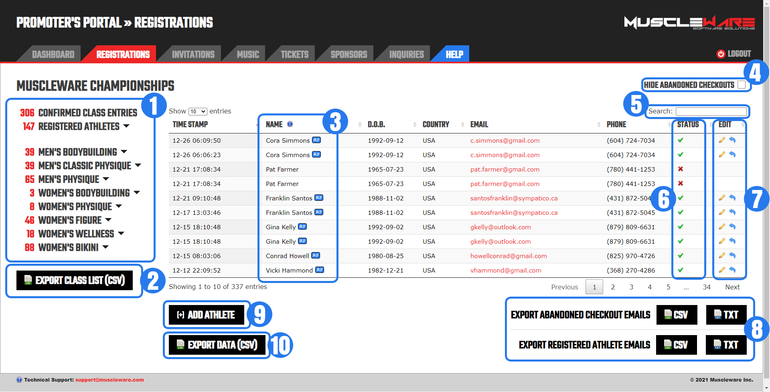Click the info icon next to Name header
The image size is (770, 392).
290,124
